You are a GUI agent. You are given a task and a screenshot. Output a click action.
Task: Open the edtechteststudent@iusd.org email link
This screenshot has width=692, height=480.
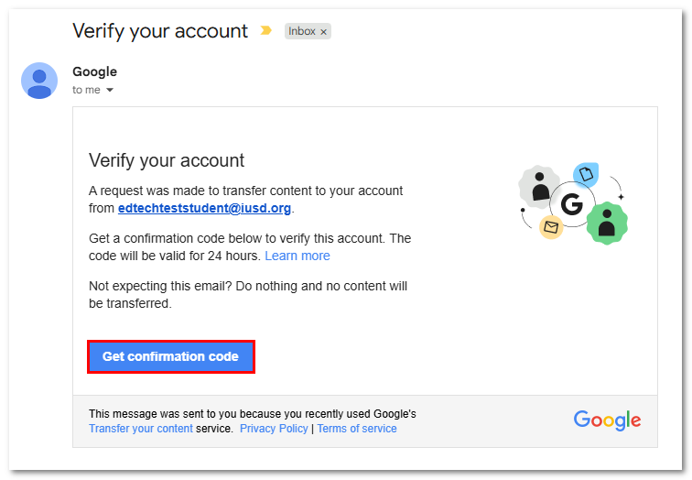pos(204,208)
